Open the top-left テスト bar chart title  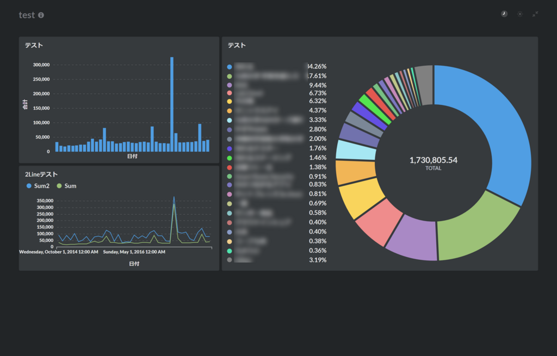pos(34,45)
